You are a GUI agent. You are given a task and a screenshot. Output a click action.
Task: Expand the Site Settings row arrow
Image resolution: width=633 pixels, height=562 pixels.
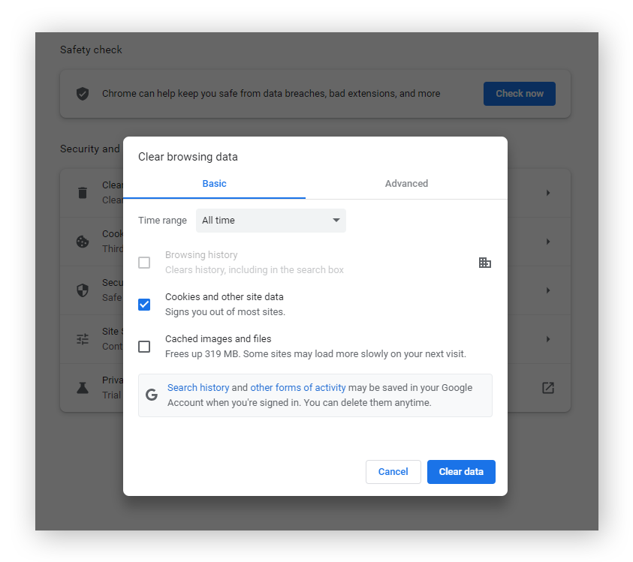pyautogui.click(x=548, y=339)
